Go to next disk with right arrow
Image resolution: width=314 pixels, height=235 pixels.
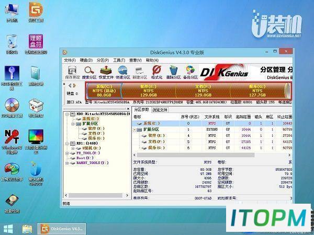click(x=74, y=86)
